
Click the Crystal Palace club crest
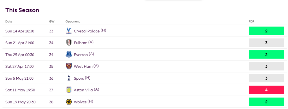69,31
